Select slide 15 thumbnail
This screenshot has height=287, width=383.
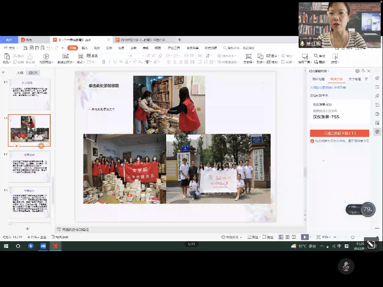point(29,94)
